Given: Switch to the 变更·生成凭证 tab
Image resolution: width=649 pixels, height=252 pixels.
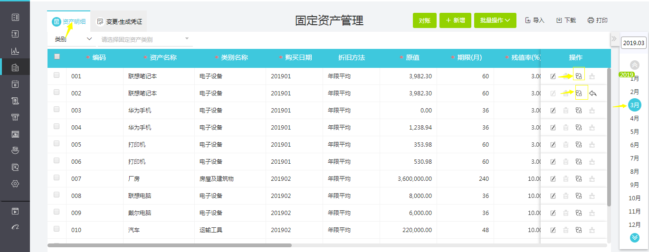Looking at the screenshot, I should pos(119,21).
